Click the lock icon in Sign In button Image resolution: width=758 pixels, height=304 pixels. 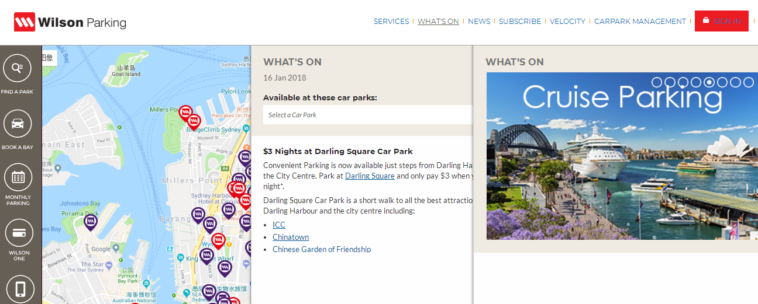[x=706, y=20]
